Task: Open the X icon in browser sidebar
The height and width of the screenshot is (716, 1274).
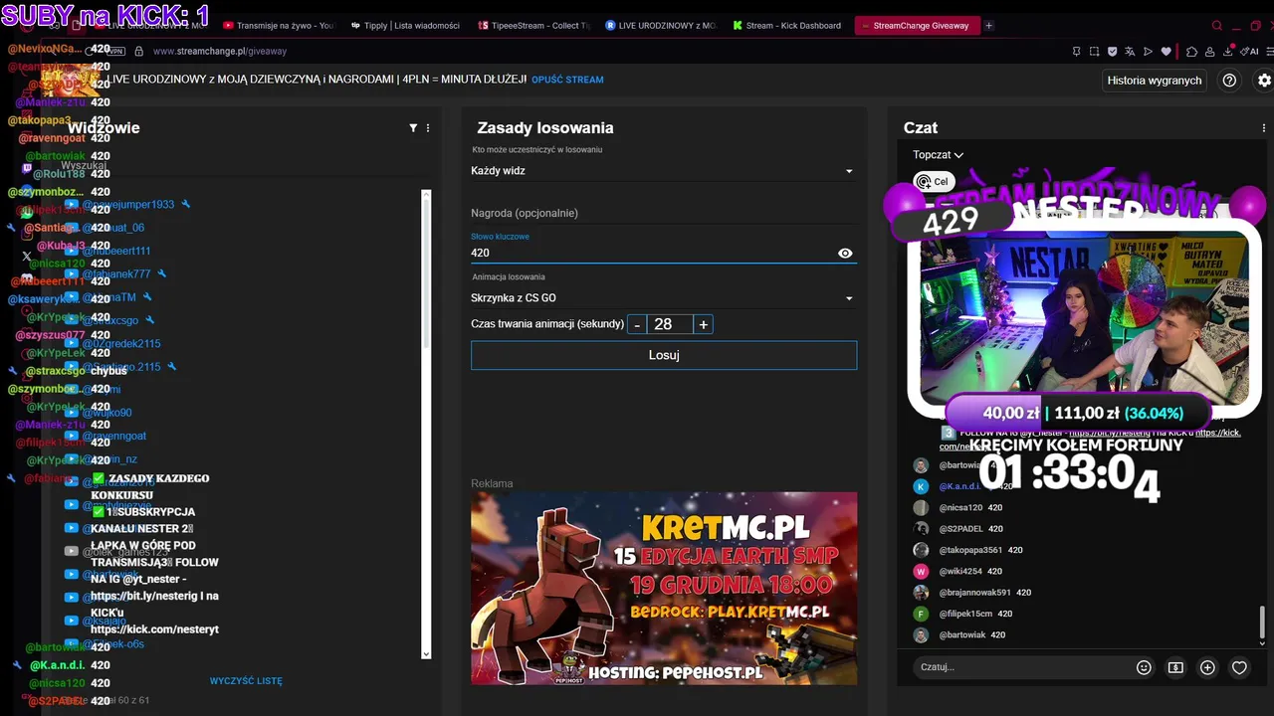Action: 26,256
